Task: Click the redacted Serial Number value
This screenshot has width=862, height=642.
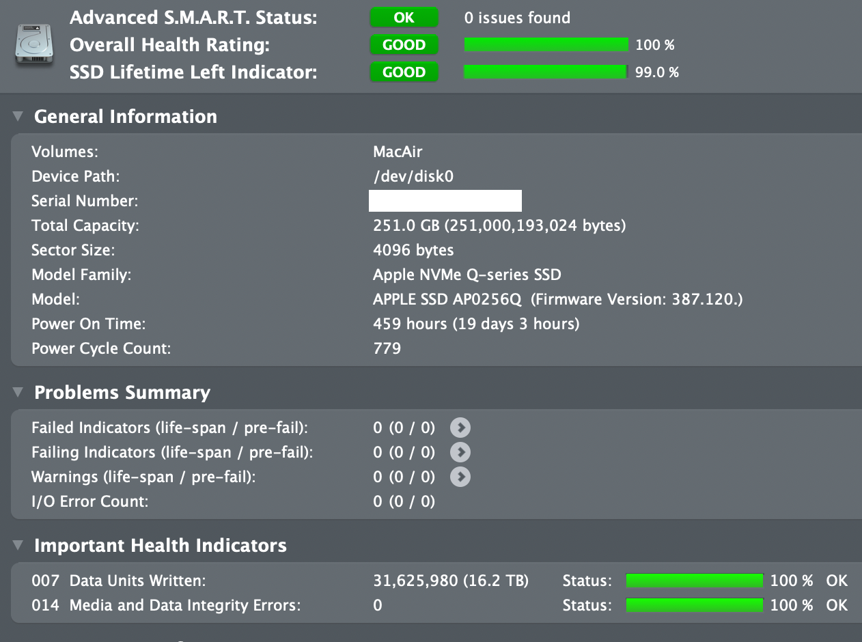Action: tap(445, 201)
